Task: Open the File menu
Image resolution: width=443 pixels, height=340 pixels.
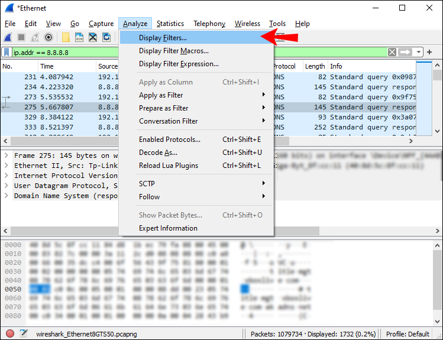Action: [x=10, y=24]
